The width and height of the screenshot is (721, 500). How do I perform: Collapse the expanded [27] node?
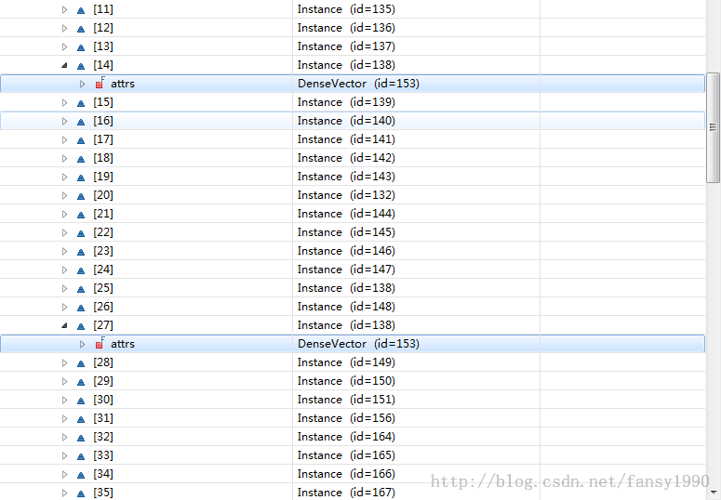[64, 325]
